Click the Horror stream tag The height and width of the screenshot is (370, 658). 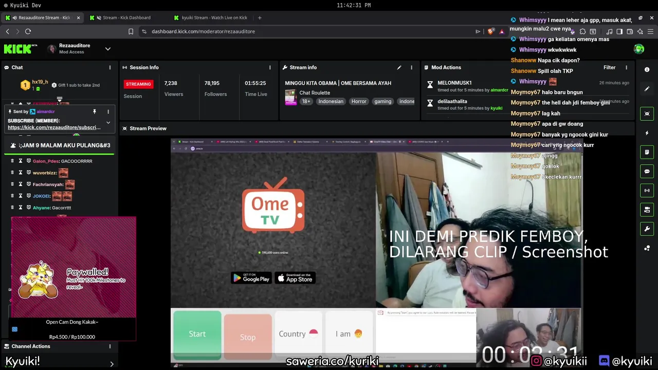[359, 101]
